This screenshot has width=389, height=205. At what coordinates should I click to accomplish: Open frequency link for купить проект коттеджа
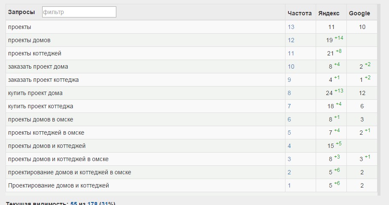[x=290, y=106]
